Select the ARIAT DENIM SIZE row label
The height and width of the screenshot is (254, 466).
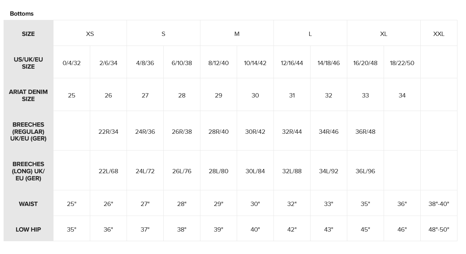pos(28,95)
